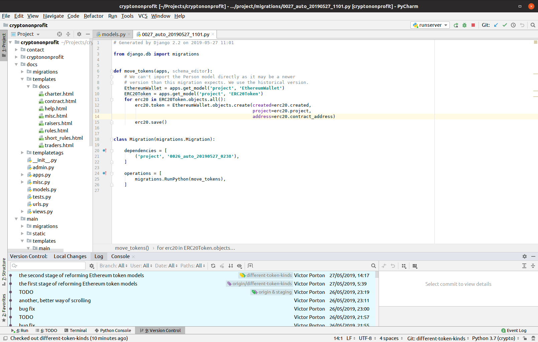Toggle the eye quick settings in log toolbar
The width and height of the screenshot is (538, 342).
click(240, 266)
